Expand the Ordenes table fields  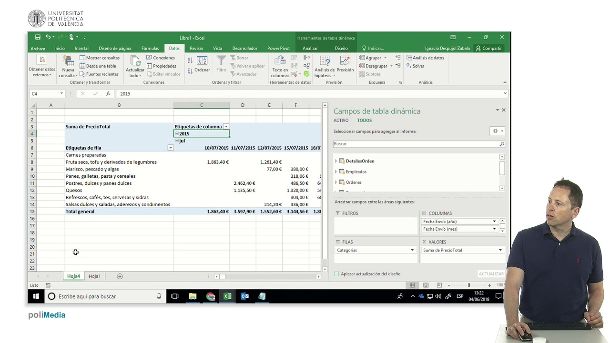pos(336,182)
